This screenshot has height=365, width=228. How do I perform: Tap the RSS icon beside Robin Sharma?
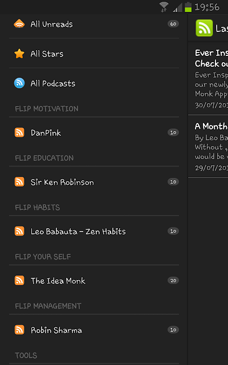point(19,330)
